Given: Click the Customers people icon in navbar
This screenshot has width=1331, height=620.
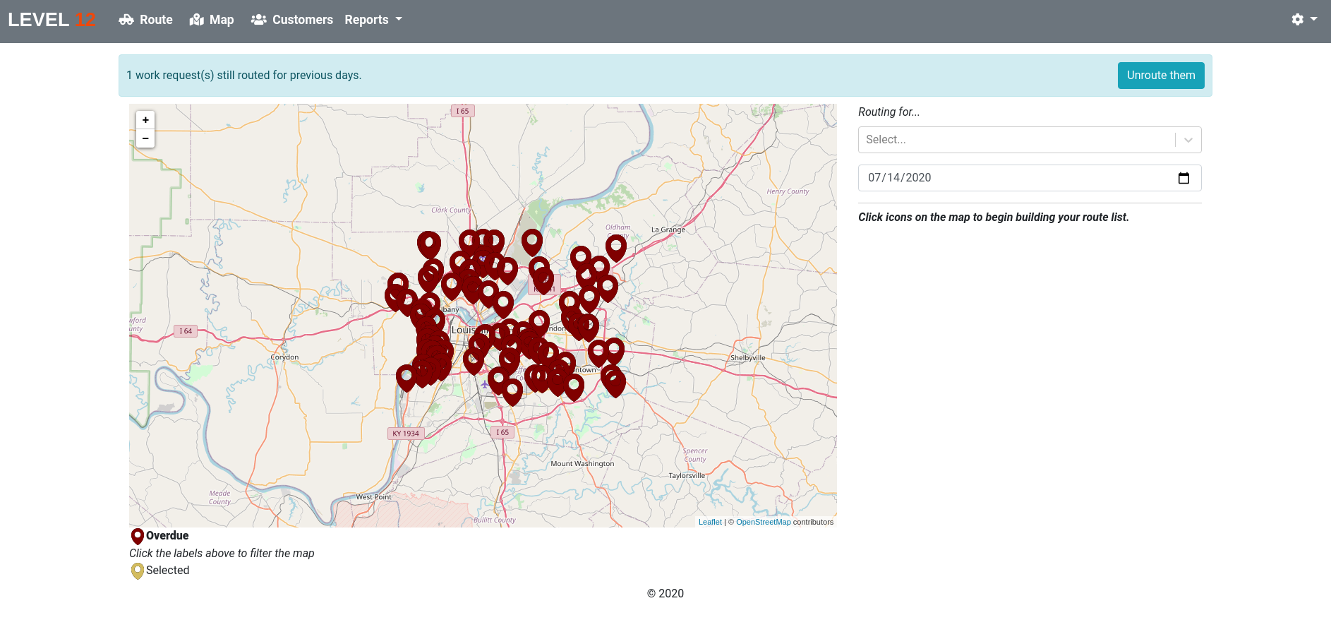Looking at the screenshot, I should 259,20.
